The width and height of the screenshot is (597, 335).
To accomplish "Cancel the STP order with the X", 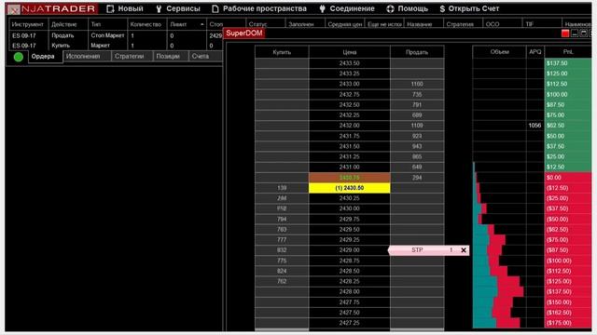I will (464, 250).
